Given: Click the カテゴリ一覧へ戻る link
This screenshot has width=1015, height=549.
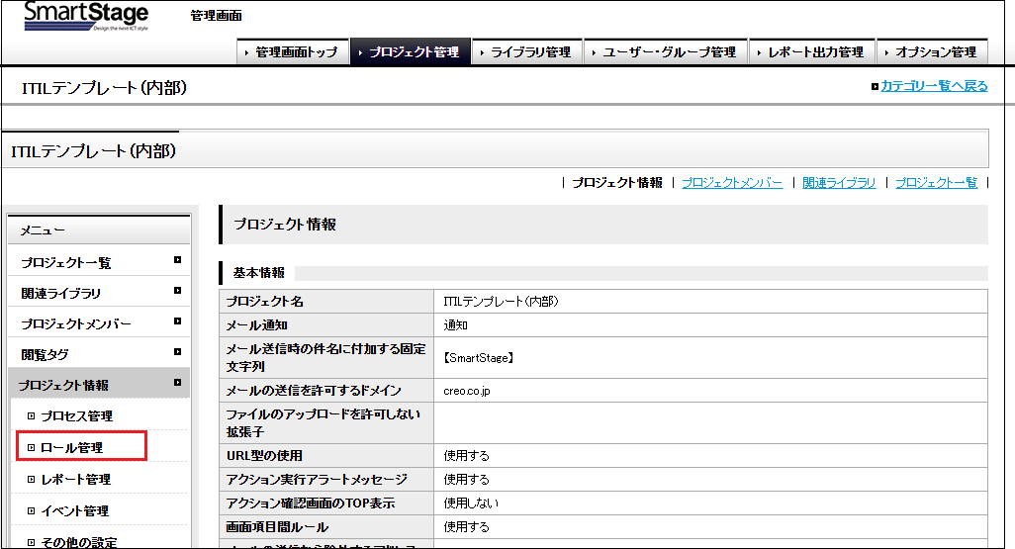Looking at the screenshot, I should click(x=934, y=86).
